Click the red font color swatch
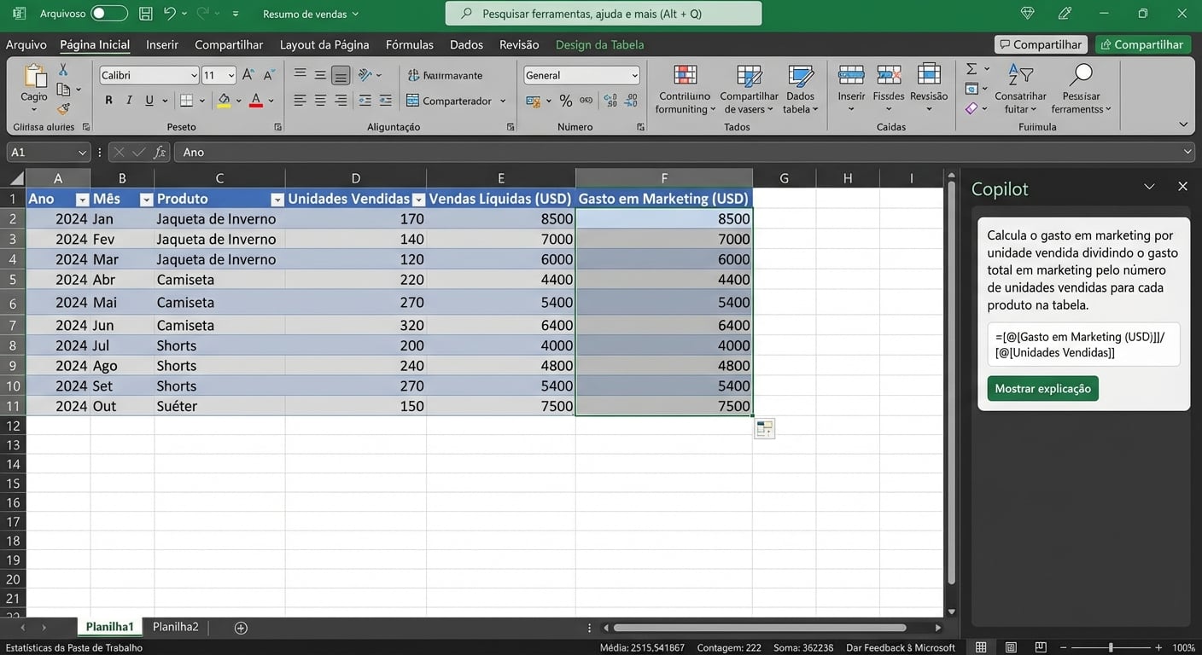 254,100
